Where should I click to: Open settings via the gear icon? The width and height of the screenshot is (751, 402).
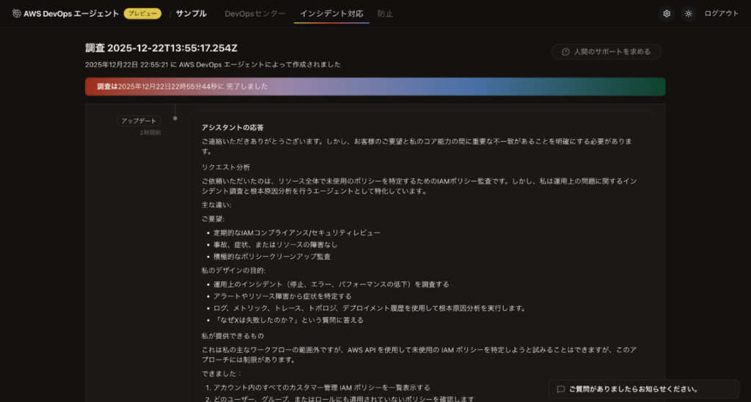(x=666, y=13)
